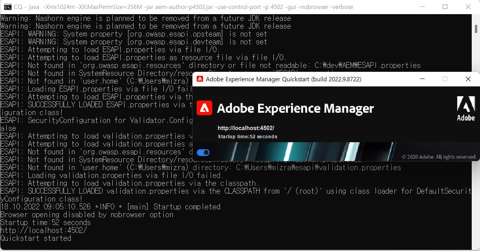Click the CQ console window title icon
480x251 pixels.
click(7, 7)
